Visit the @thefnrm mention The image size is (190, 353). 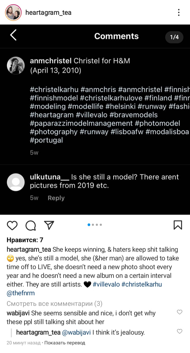[21, 293]
